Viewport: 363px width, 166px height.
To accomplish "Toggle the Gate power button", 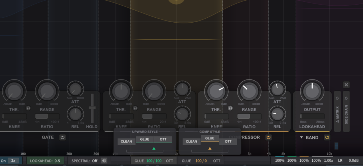I will click(62, 137).
